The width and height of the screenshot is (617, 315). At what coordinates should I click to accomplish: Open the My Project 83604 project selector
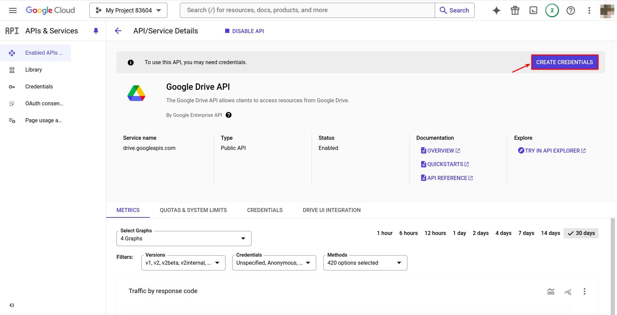point(128,10)
